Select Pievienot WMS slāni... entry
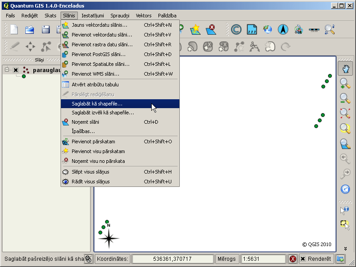 click(120, 74)
